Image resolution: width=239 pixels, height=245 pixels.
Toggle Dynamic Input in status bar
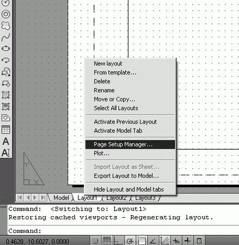pos(176,241)
